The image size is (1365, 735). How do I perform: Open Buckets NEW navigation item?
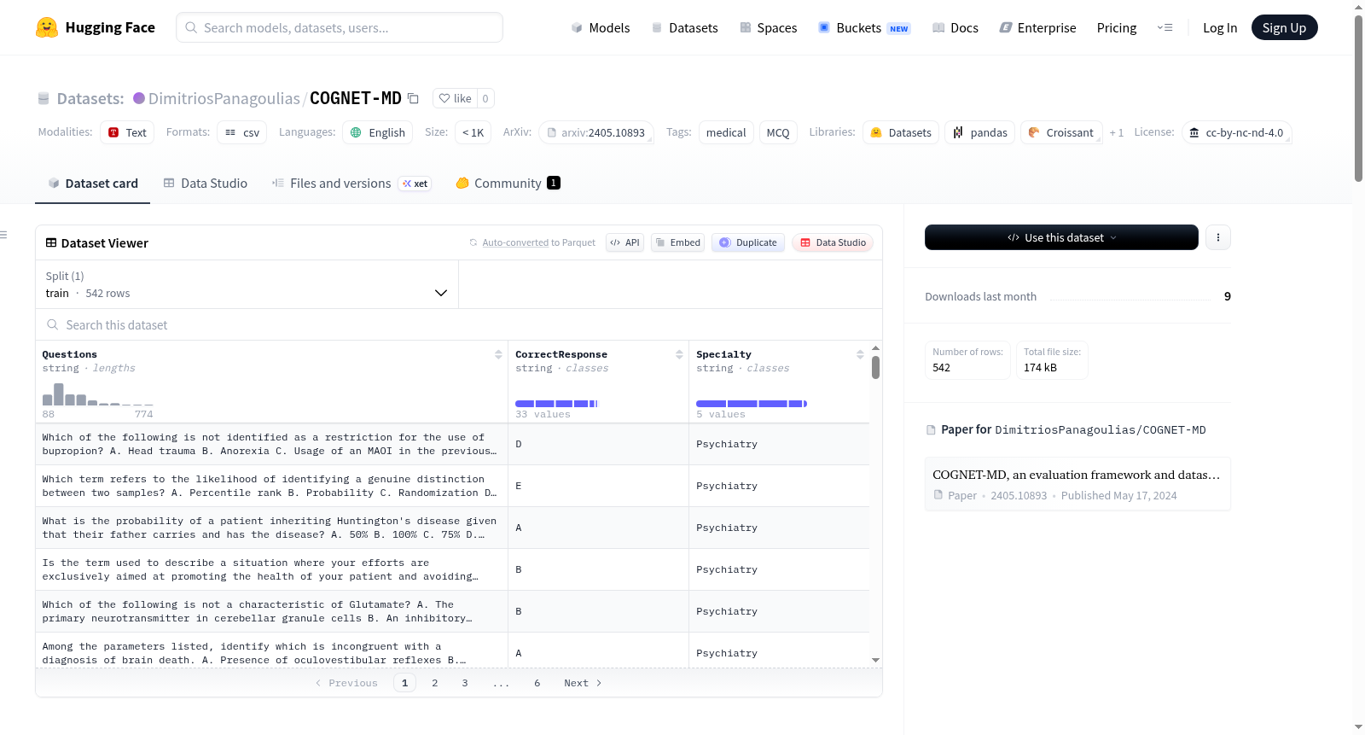(864, 27)
